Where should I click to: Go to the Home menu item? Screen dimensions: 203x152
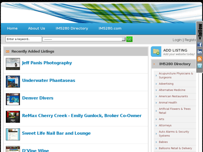tap(12, 28)
